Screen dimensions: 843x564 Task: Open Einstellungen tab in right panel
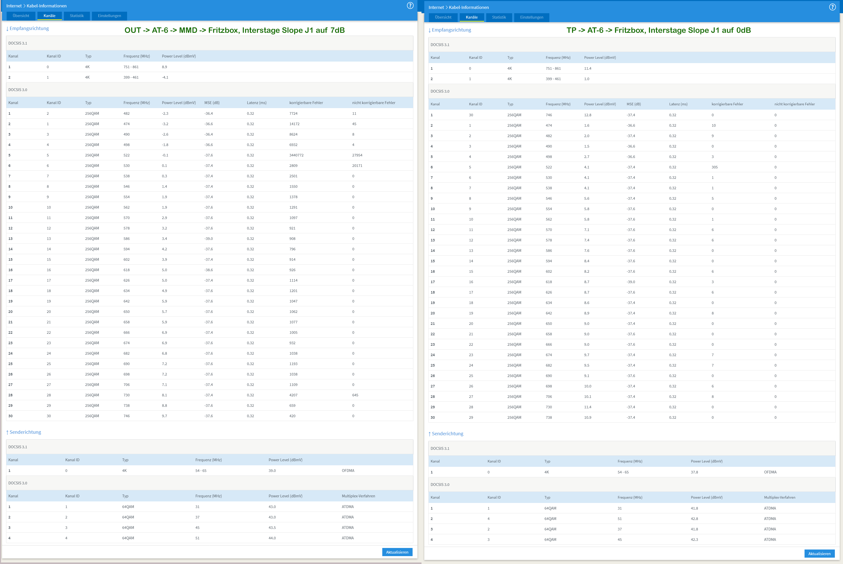pyautogui.click(x=532, y=17)
